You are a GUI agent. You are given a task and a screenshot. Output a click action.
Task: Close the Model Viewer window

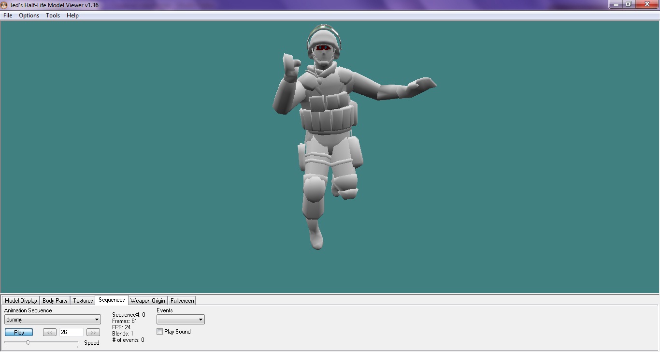coord(647,4)
